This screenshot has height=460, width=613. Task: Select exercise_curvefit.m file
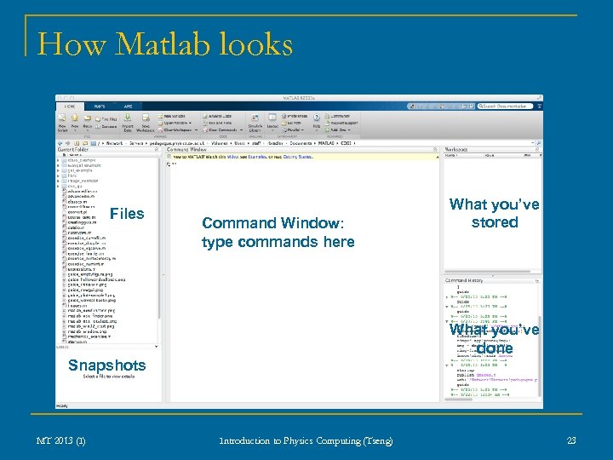pyautogui.click(x=84, y=238)
